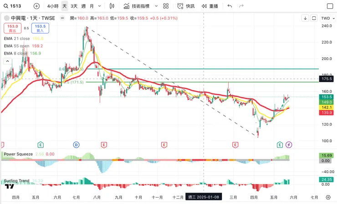
Task: Undo the last chart action
Action: (x=230, y=6)
